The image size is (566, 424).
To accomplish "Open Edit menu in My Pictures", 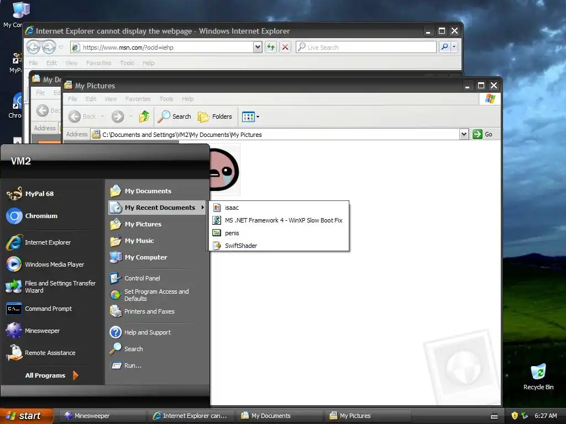I will (x=91, y=99).
